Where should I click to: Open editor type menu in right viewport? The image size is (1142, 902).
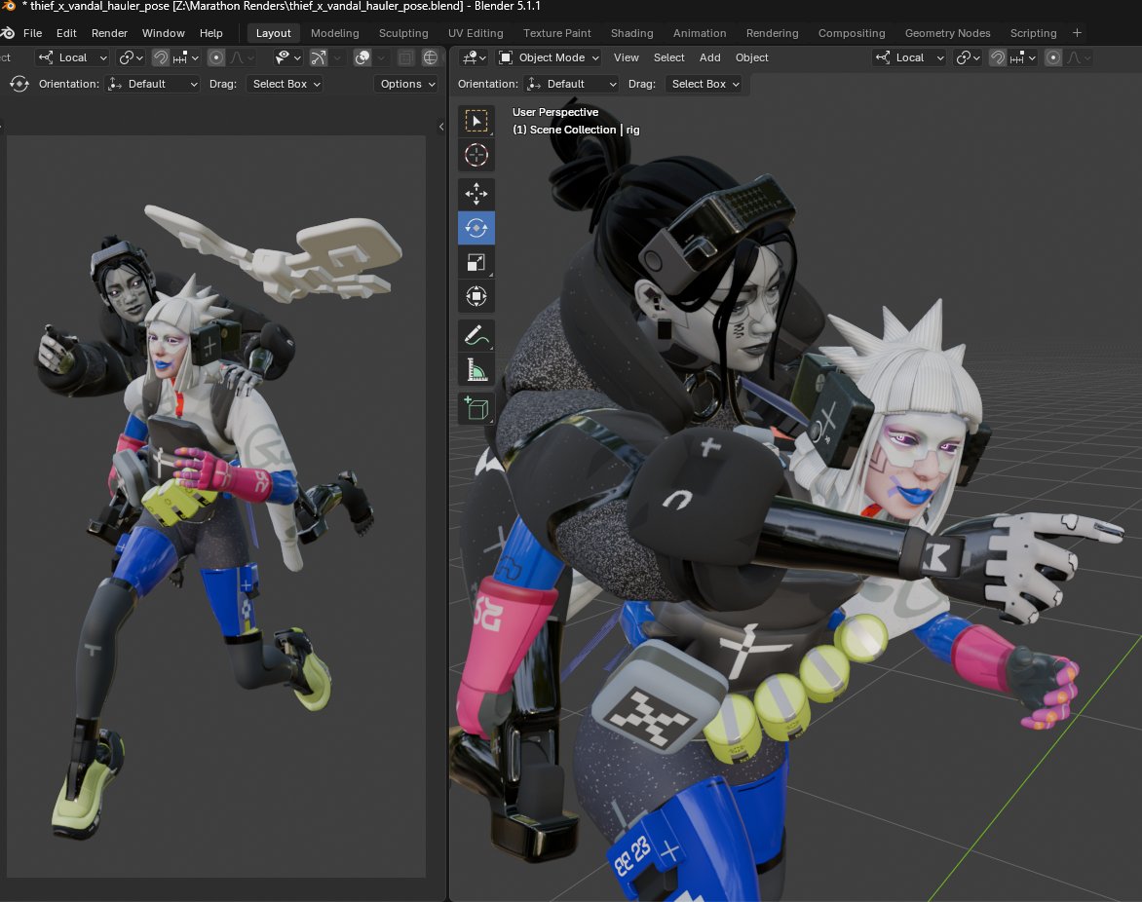tap(475, 57)
